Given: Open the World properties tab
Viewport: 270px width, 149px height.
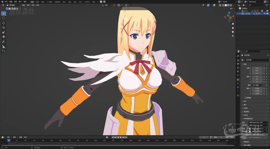Looking at the screenshot, I should point(238,75).
